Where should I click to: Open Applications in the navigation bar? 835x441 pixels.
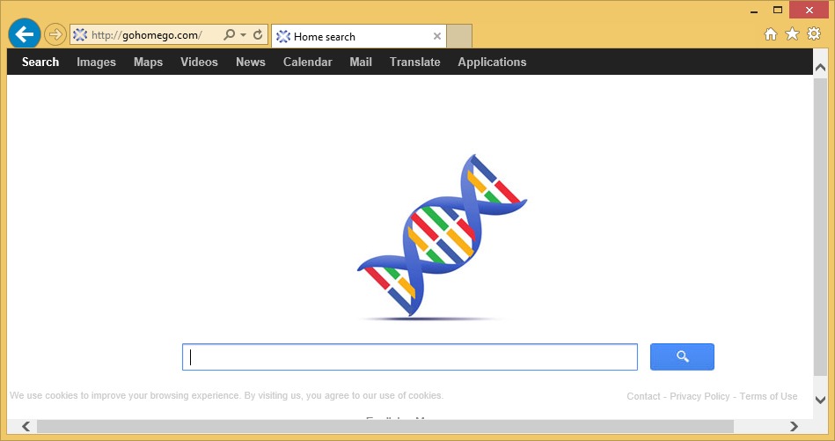coord(492,62)
